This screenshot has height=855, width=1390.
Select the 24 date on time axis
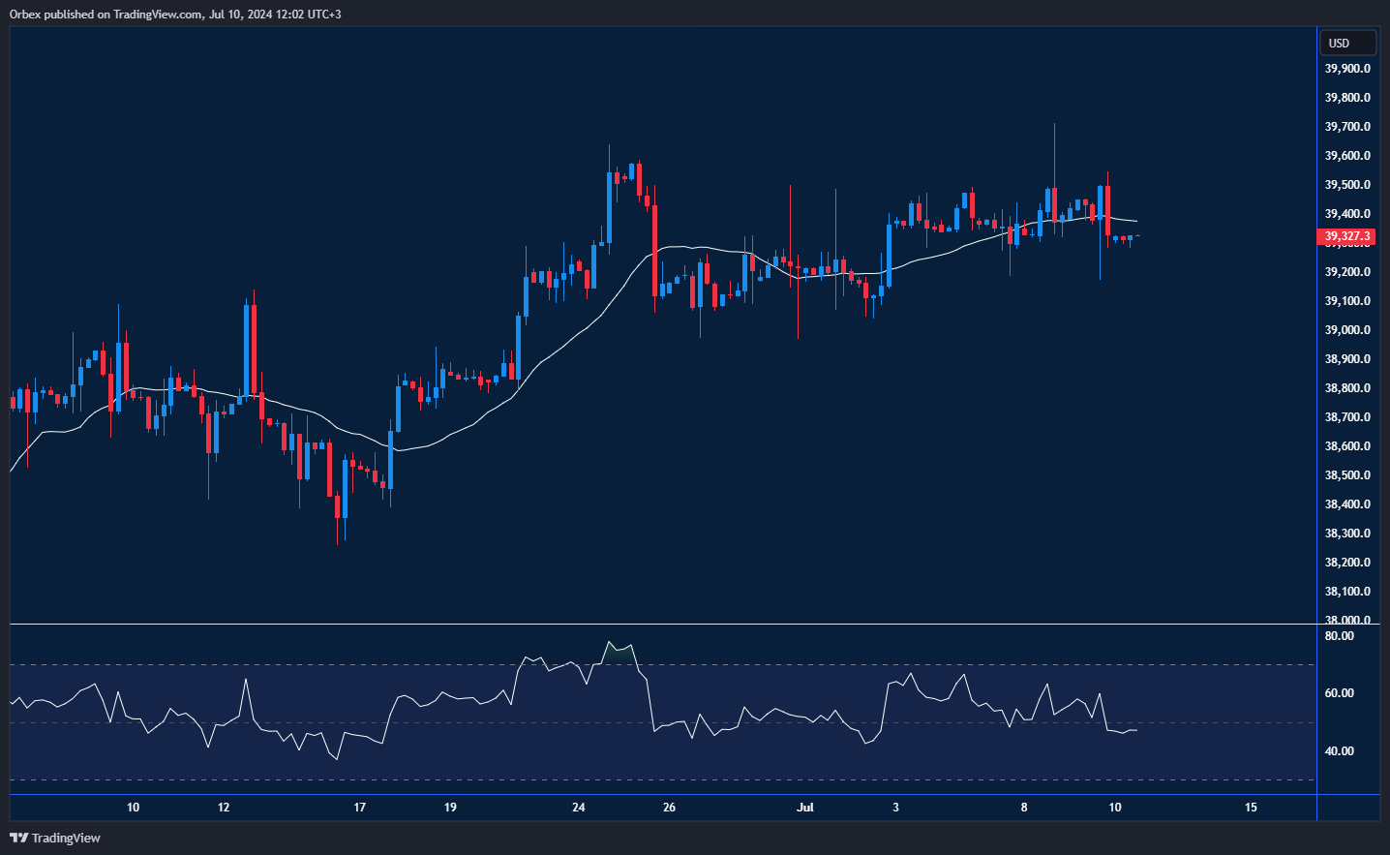pos(579,808)
